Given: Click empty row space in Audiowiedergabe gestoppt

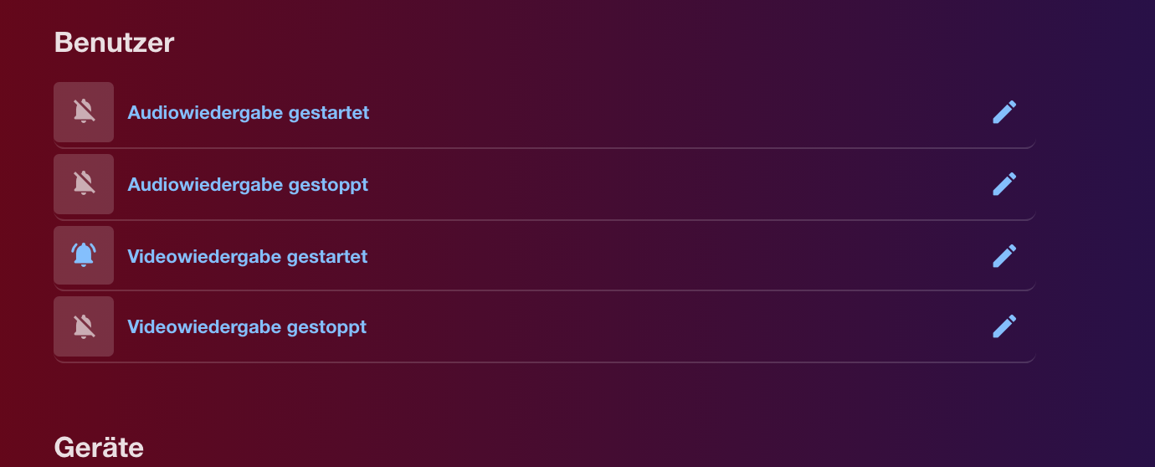Looking at the screenshot, I should [x=670, y=184].
